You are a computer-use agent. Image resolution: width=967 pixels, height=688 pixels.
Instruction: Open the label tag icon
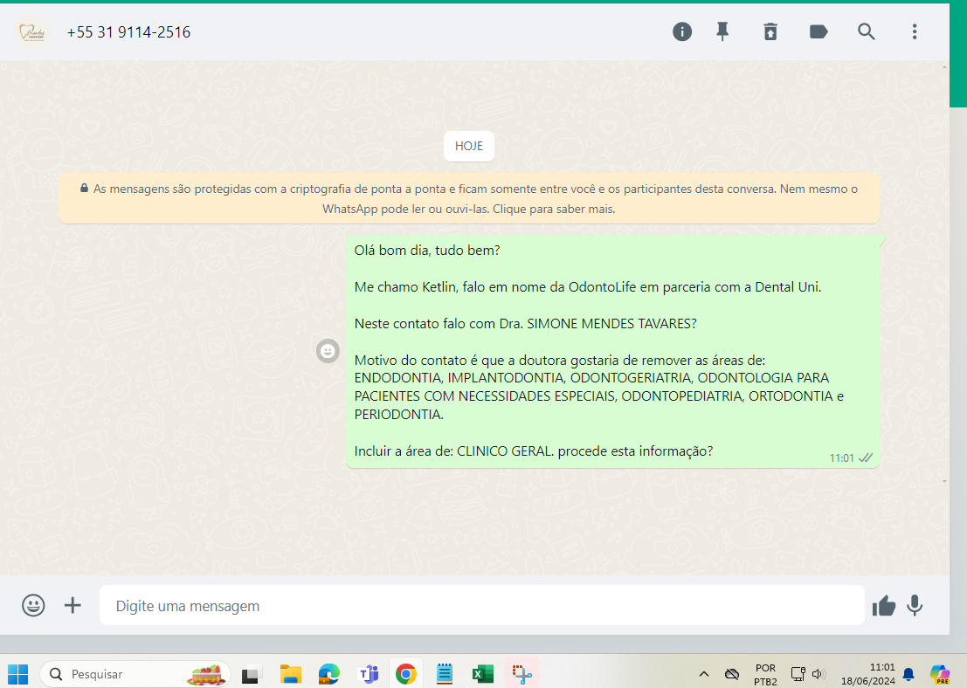pyautogui.click(x=818, y=31)
